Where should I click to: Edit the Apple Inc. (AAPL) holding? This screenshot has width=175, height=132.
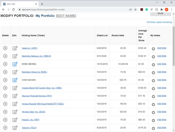point(15,48)
